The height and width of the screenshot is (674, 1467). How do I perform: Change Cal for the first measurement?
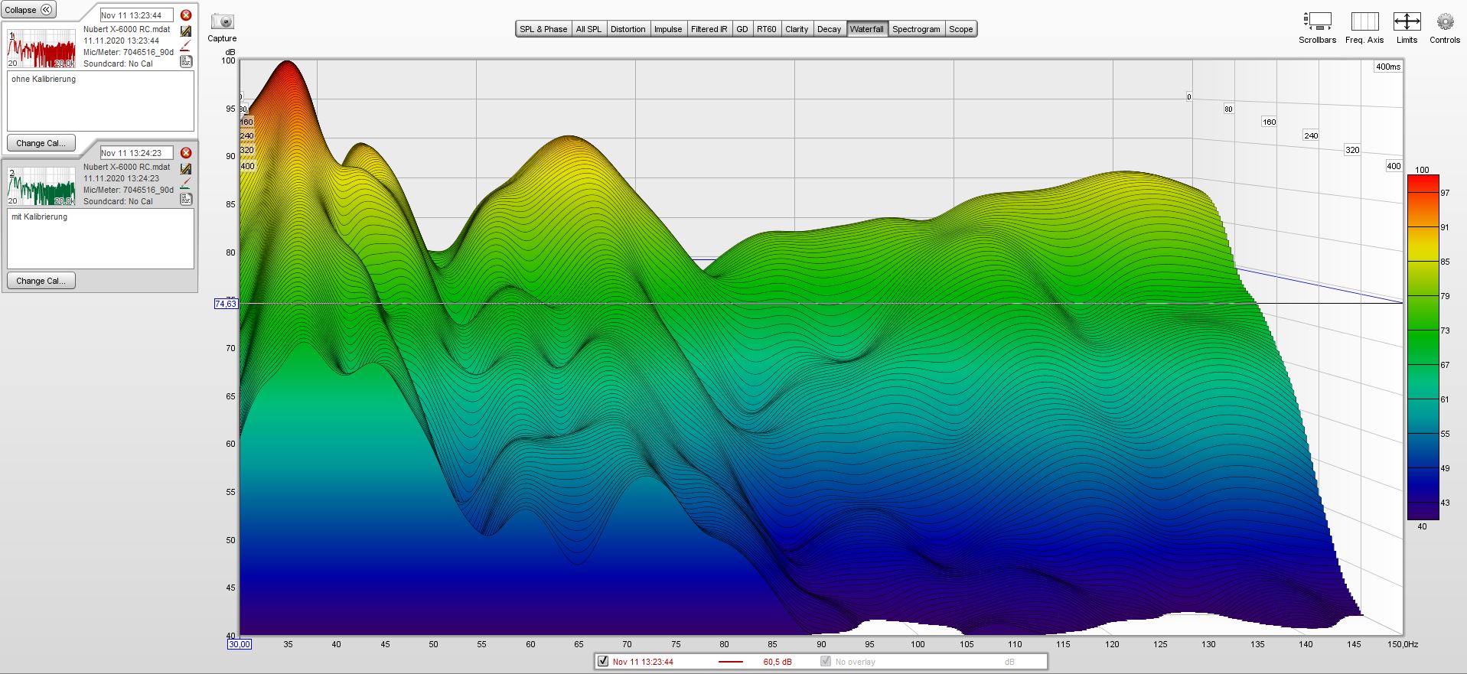click(x=41, y=143)
